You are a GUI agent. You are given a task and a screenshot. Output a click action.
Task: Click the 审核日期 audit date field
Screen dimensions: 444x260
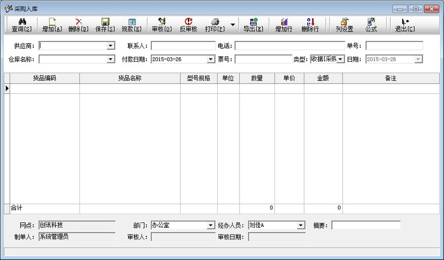[x=277, y=237]
